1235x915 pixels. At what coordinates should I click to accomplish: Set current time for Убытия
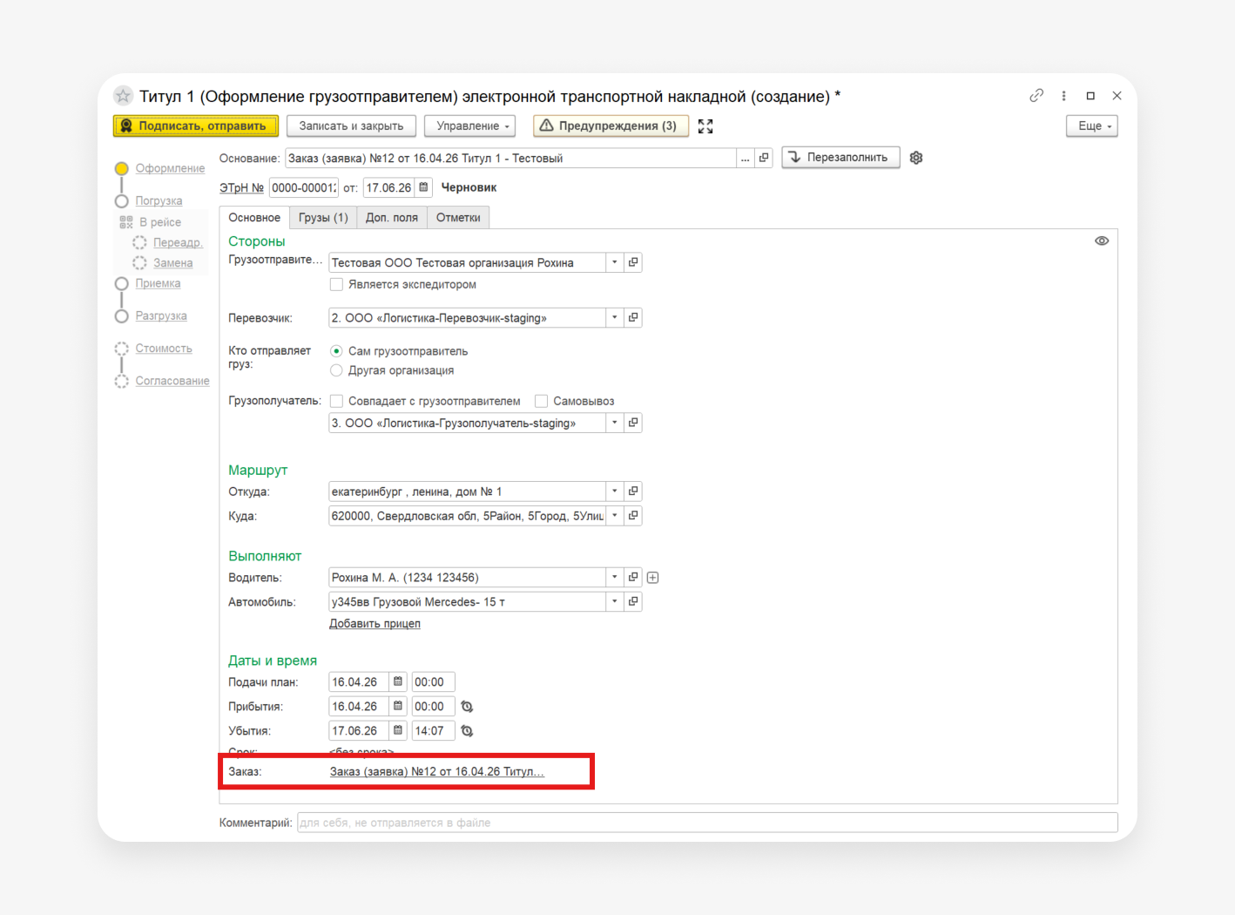(467, 731)
